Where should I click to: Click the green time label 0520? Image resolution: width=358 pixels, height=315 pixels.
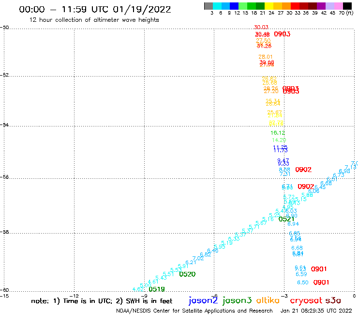(187, 274)
